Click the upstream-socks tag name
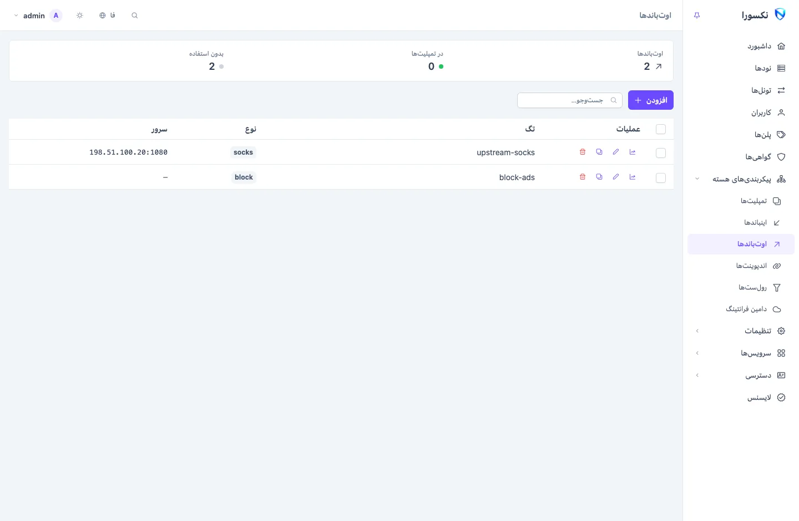The image size is (799, 521). pyautogui.click(x=505, y=152)
